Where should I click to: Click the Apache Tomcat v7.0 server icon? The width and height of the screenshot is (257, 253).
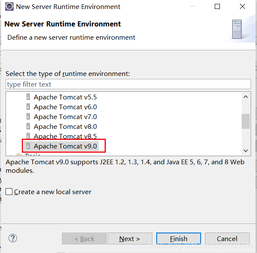28,116
